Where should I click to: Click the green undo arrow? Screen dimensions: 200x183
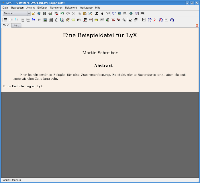pyautogui.click(x=62, y=13)
